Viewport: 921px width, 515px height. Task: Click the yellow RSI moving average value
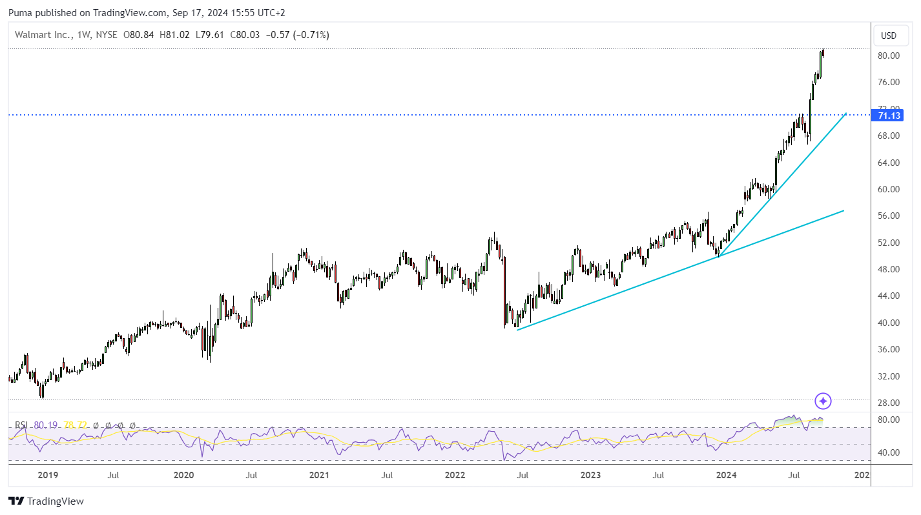[x=75, y=425]
